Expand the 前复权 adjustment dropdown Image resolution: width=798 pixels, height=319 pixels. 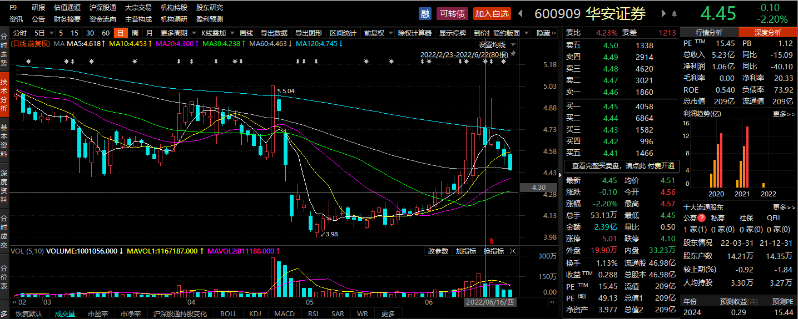click(377, 33)
